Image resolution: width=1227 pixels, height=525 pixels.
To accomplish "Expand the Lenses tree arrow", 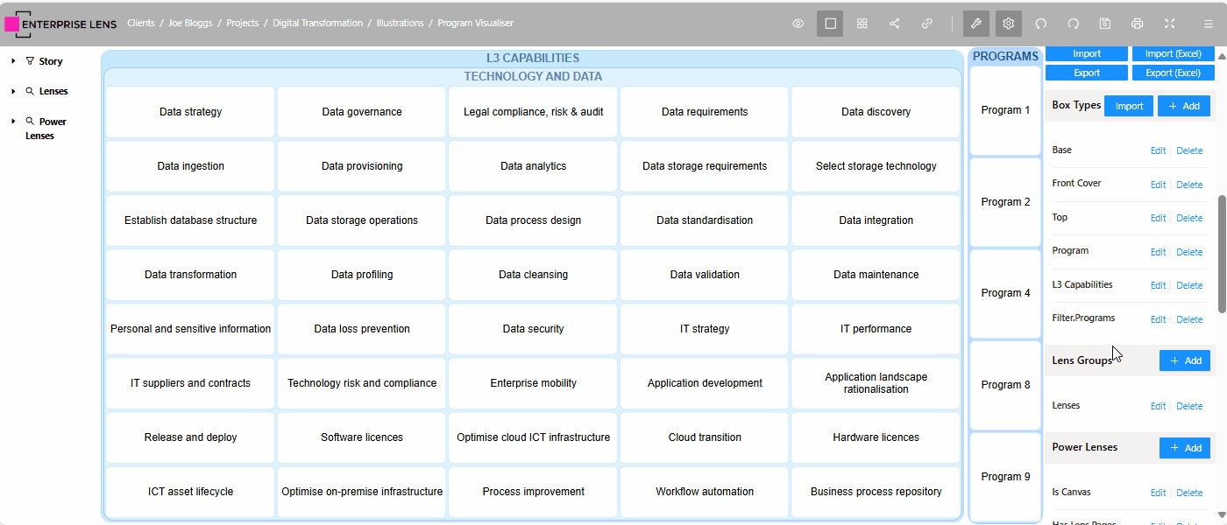I will pos(13,91).
